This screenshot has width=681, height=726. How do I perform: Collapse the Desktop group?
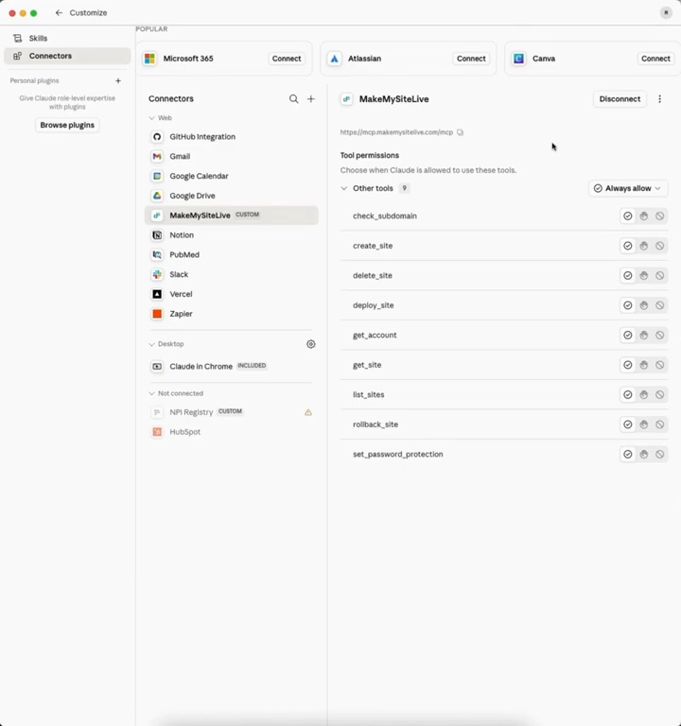166,344
